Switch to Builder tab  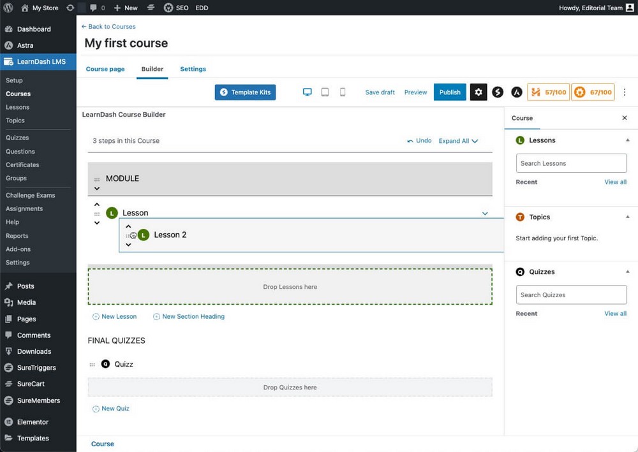(x=152, y=69)
